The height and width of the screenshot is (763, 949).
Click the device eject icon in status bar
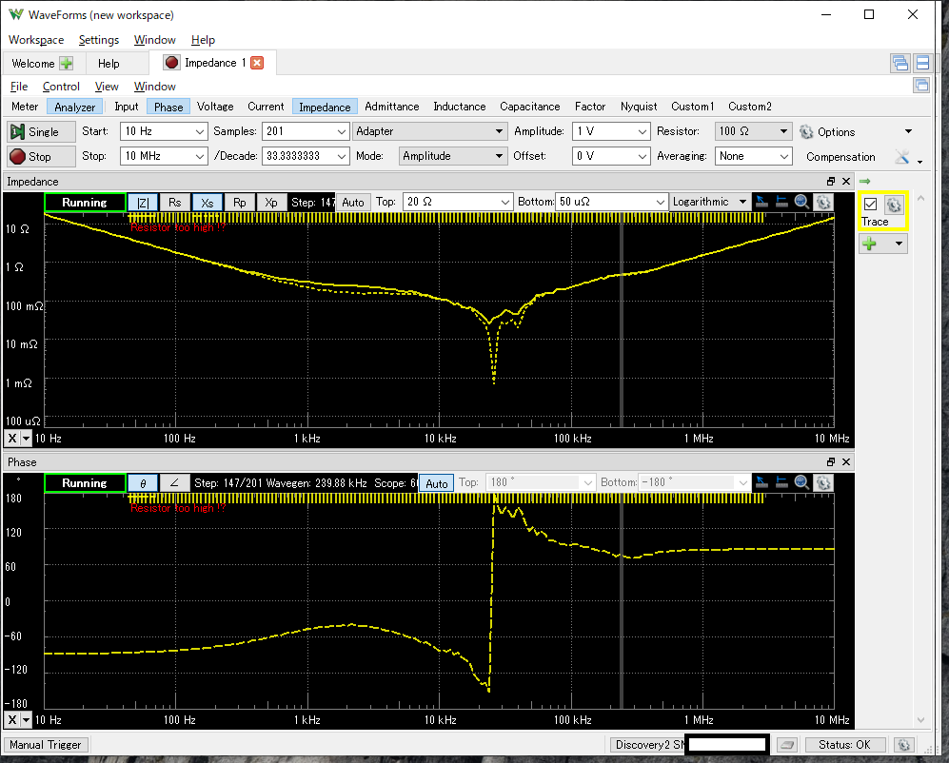(787, 745)
